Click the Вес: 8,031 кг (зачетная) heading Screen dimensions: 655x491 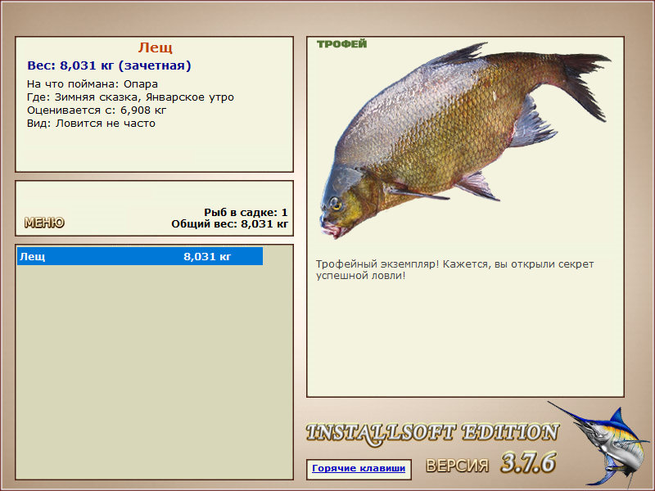click(x=109, y=65)
